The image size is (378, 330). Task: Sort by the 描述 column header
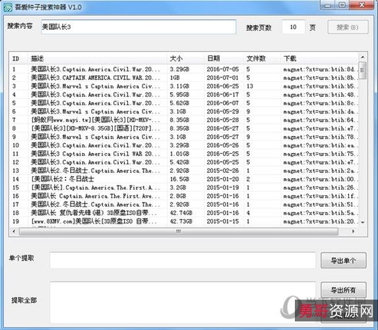[98, 58]
